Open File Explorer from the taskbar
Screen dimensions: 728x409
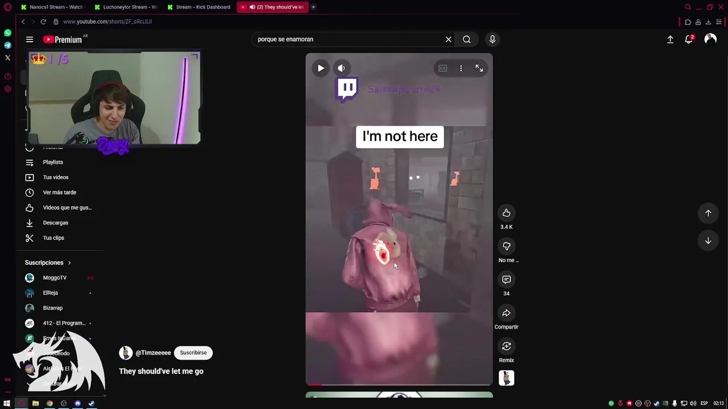pyautogui.click(x=35, y=403)
